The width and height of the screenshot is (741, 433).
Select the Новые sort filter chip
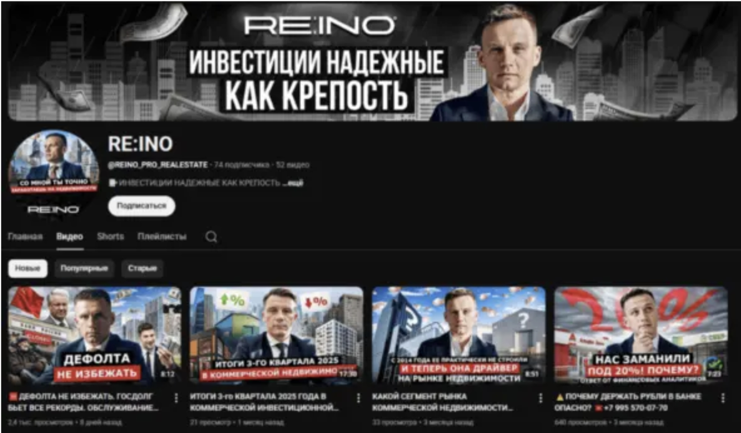click(28, 268)
